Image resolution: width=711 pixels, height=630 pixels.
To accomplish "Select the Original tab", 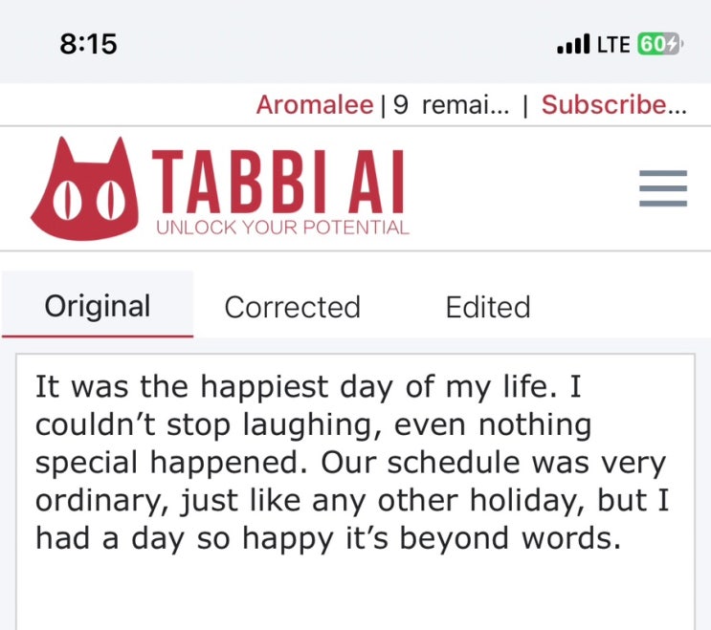I will 98,307.
